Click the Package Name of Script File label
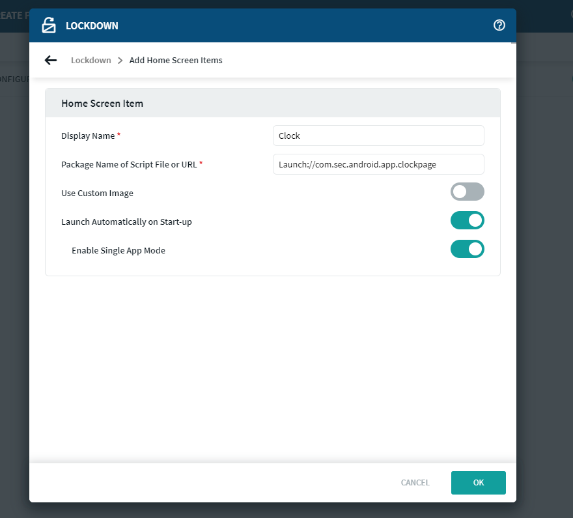The image size is (573, 518). click(x=129, y=165)
